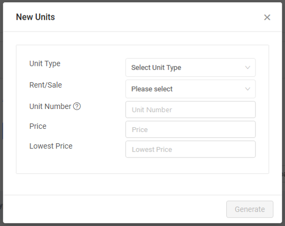Screen dimensions: 285x226
Task: Click the 'Lowest Price' field label
Action: 51,146
